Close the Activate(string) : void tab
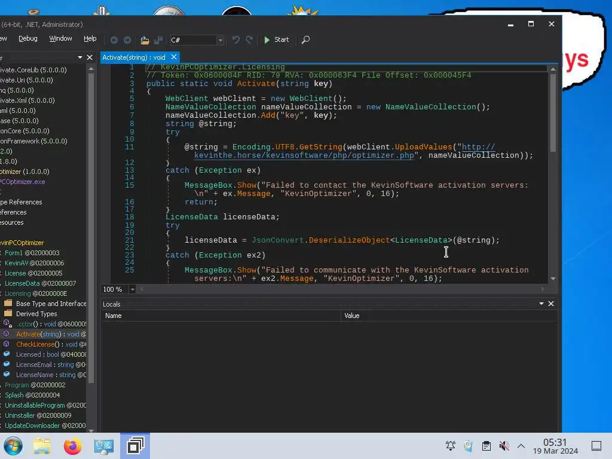 click(x=174, y=57)
